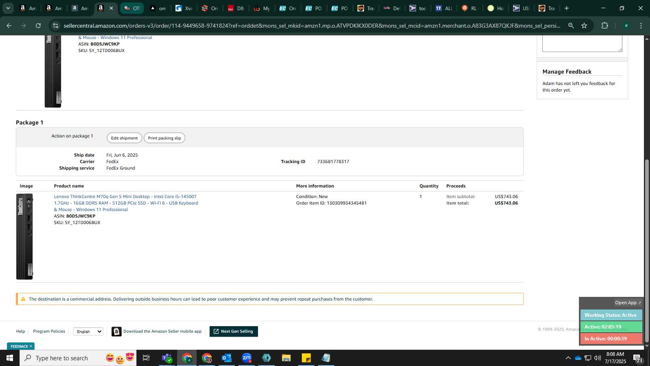
Task: Click the Print packing slip button
Action: tap(165, 138)
